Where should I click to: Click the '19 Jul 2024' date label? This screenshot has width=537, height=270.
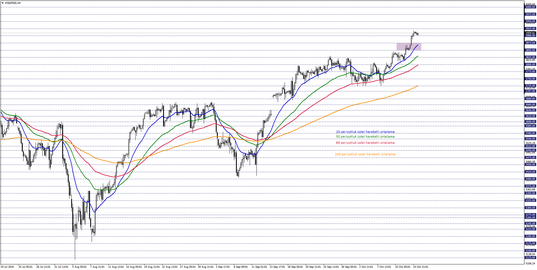(7, 267)
